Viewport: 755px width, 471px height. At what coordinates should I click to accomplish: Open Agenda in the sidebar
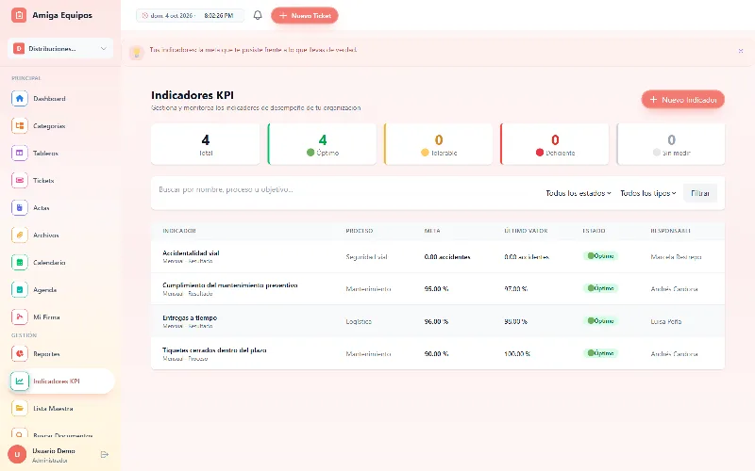point(60,290)
